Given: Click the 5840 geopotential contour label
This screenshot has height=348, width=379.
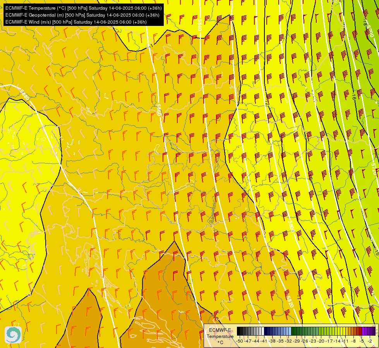Looking at the screenshot, I should (x=199, y=25).
